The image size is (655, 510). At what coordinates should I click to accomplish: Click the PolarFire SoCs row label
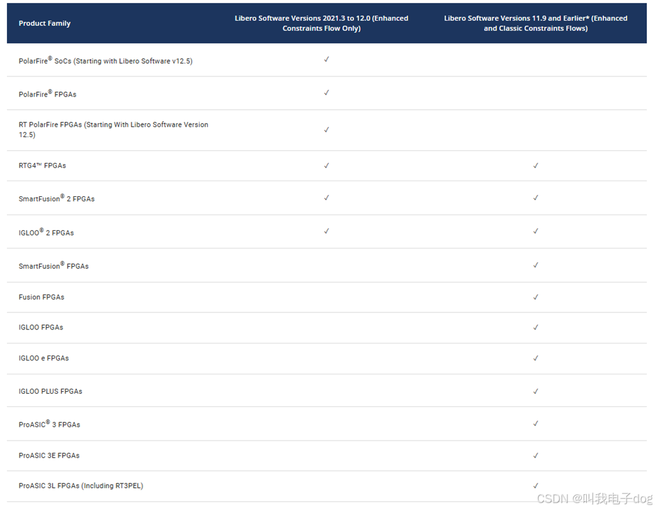click(105, 61)
